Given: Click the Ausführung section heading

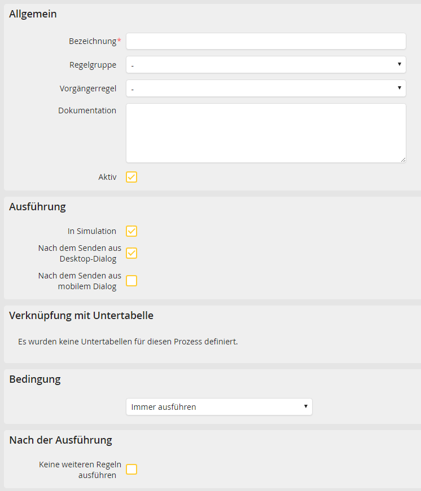Looking at the screenshot, I should 37,207.
